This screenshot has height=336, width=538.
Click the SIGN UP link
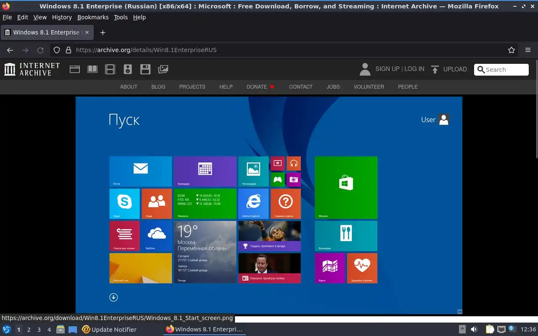pos(388,69)
